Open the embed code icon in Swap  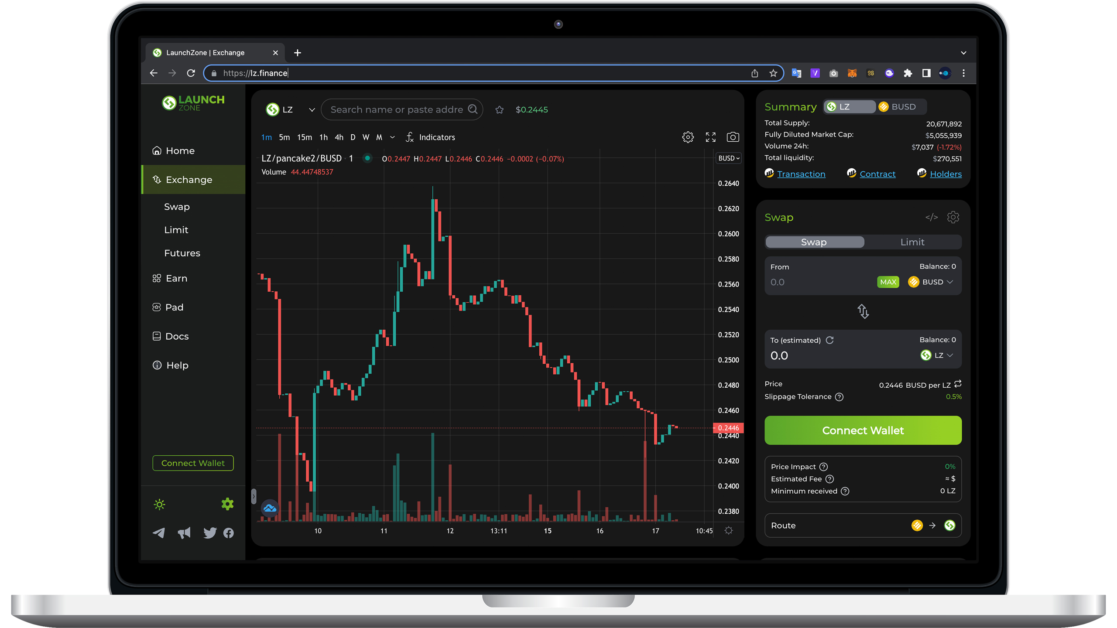point(931,217)
